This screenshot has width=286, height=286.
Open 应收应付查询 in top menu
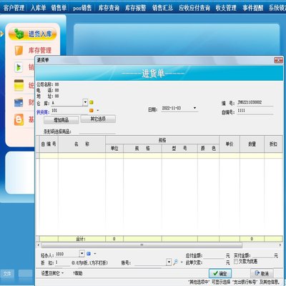point(194,8)
